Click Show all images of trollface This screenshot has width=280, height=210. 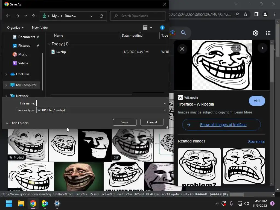[221, 125]
